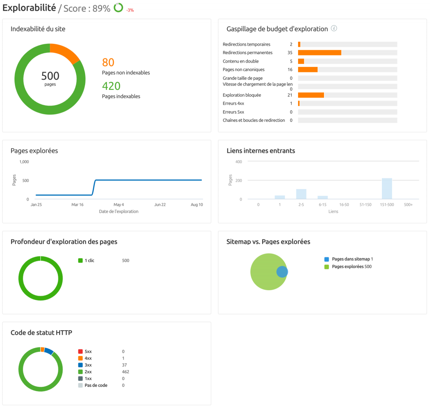Click the -3% score change indicator
Screen dimensions: 430x409
coord(130,10)
